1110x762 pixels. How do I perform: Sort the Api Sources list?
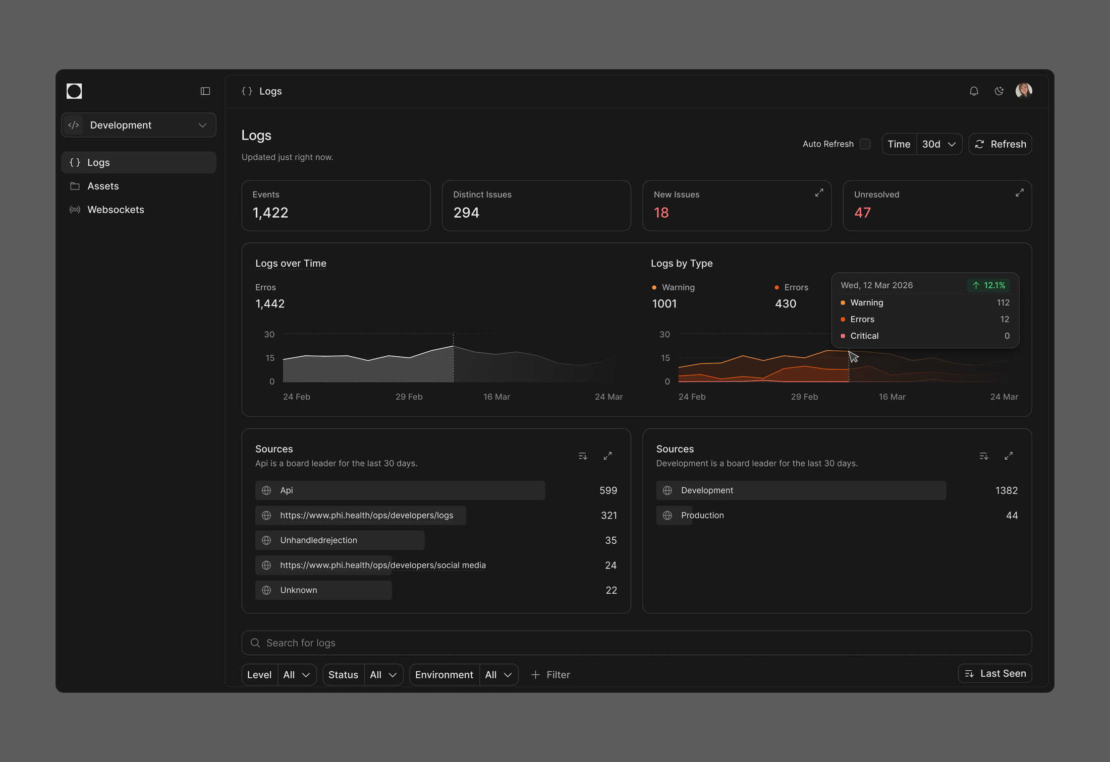point(583,456)
